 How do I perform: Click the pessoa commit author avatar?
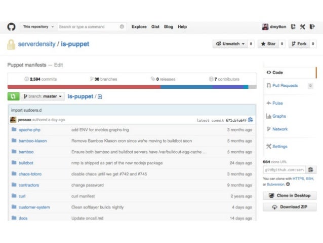pyautogui.click(x=13, y=120)
